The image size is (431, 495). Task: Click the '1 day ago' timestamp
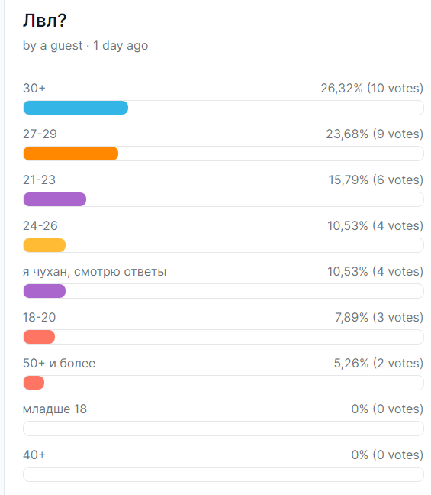(x=121, y=46)
